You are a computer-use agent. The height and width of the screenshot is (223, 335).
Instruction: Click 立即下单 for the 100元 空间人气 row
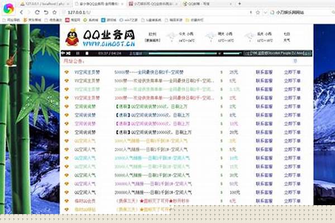(292, 192)
